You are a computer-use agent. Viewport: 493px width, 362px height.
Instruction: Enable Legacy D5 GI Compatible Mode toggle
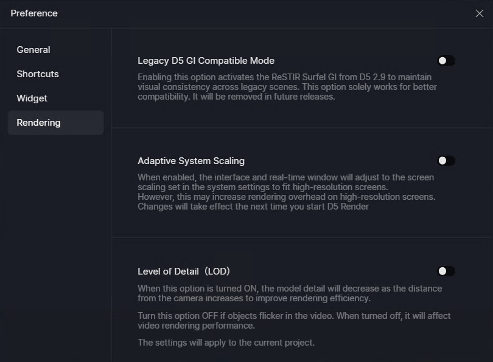click(x=446, y=61)
